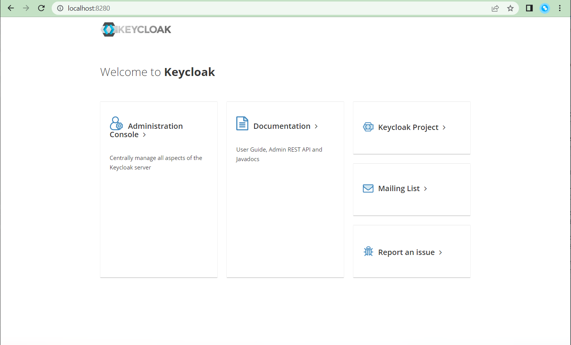Bookmark this page with the star icon
This screenshot has height=345, width=571.
click(x=510, y=8)
